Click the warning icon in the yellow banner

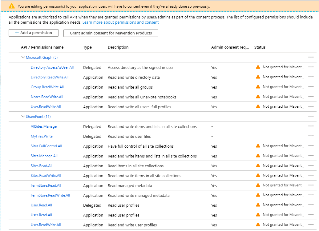(11, 6)
